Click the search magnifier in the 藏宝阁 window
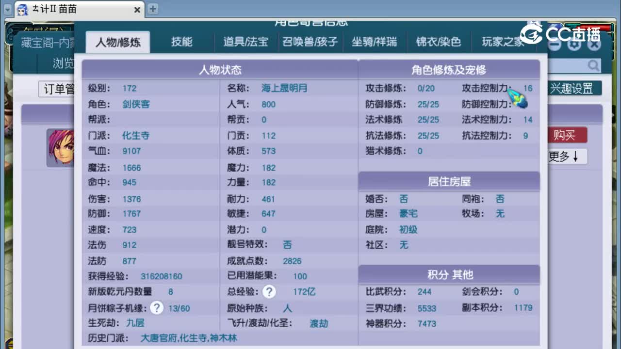The width and height of the screenshot is (621, 349). click(593, 65)
